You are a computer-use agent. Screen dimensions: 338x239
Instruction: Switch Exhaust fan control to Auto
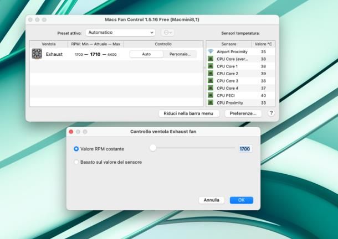(x=146, y=54)
